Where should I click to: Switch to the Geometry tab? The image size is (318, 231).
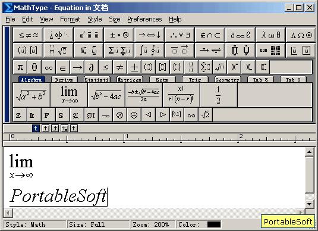pos(228,79)
